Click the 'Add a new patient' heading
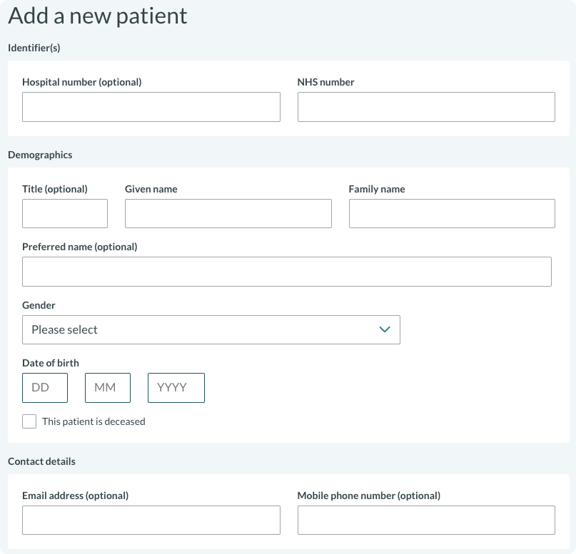Image resolution: width=576 pixels, height=554 pixels. (98, 16)
